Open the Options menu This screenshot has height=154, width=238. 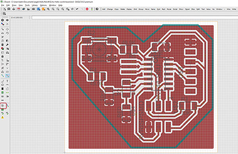coord(43,5)
